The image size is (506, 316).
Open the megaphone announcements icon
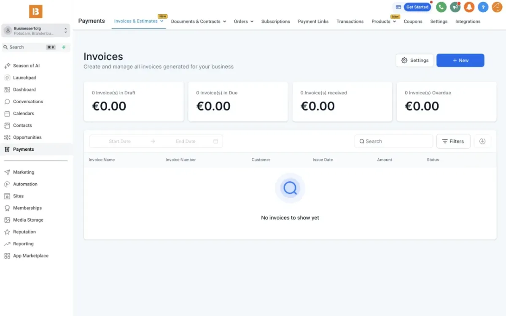tap(455, 7)
